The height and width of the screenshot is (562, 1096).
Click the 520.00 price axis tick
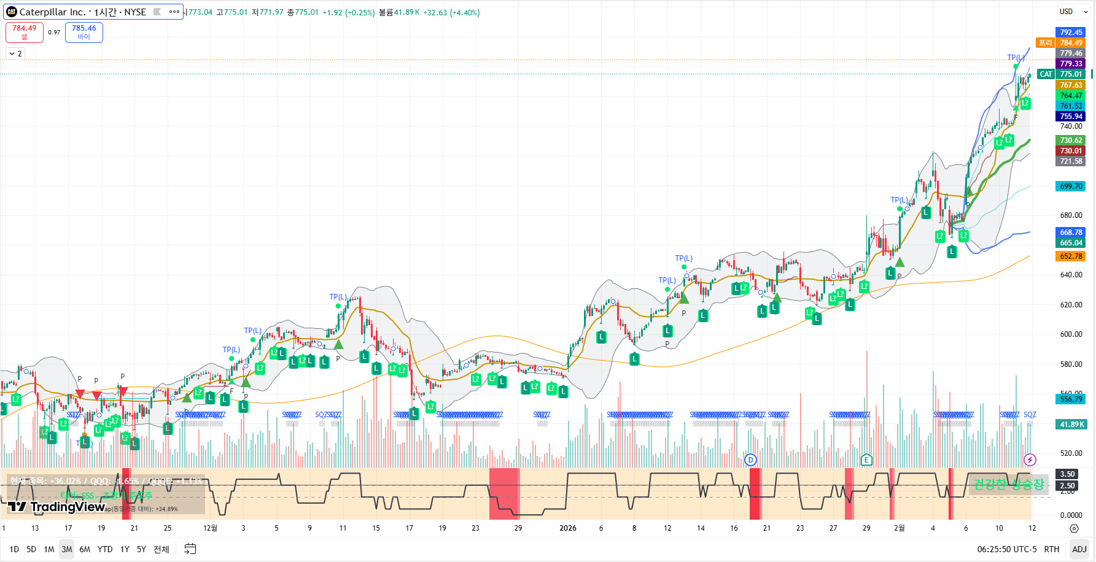pos(1071,453)
